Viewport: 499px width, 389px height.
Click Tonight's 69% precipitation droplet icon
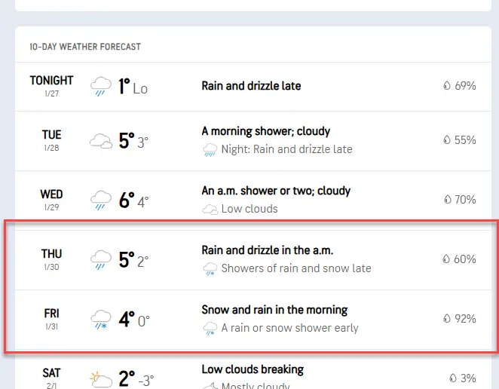coord(447,86)
